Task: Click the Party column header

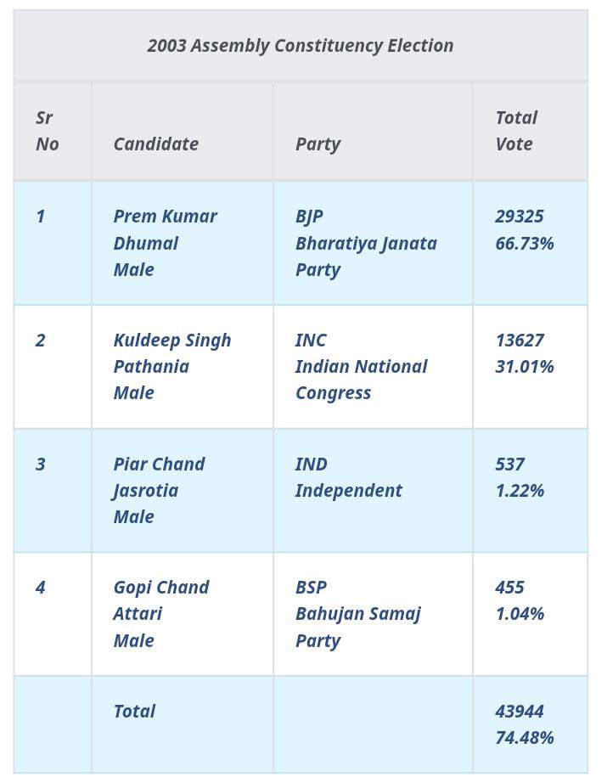Action: (318, 144)
